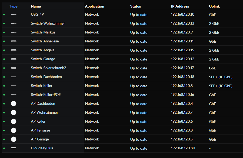The height and width of the screenshot is (158, 243).
Task: Open AP Terrasse device details
Action: pos(41,130)
